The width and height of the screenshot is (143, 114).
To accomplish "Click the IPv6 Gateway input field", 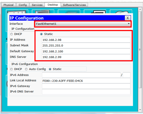I will coord(86,86).
